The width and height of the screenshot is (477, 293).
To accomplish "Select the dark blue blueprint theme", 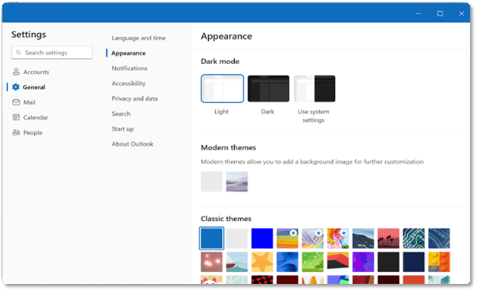I will point(439,238).
